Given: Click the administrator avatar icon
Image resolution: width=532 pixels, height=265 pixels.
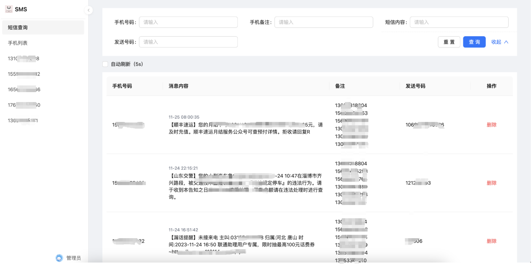Looking at the screenshot, I should click(x=59, y=258).
